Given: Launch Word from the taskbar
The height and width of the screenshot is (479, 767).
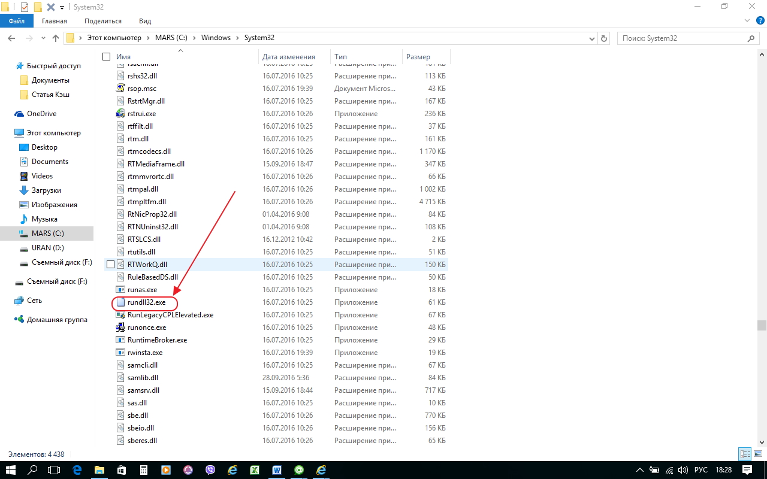Looking at the screenshot, I should 277,470.
